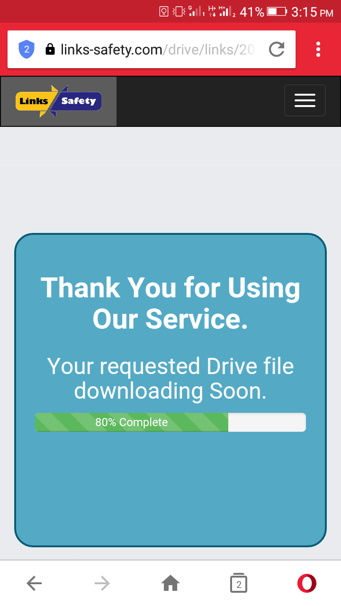
Task: Tap the vibrate mode status icon
Action: (179, 11)
